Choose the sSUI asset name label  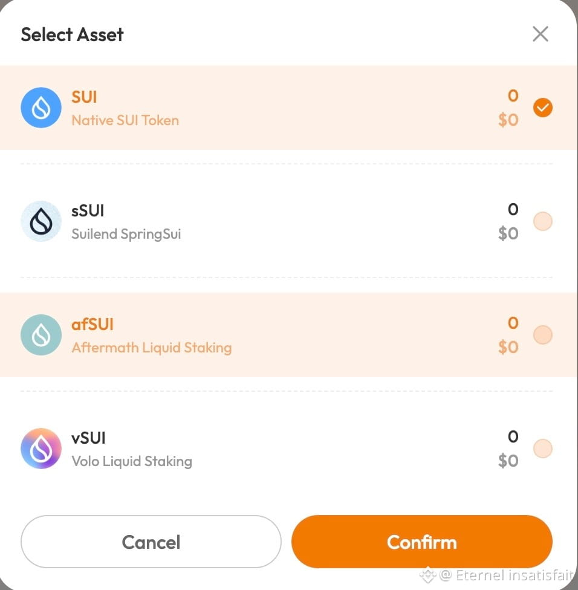pos(88,211)
